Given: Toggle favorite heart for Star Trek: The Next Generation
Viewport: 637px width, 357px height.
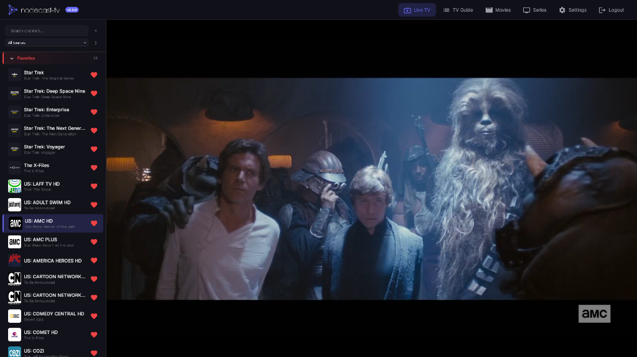Looking at the screenshot, I should tap(94, 130).
